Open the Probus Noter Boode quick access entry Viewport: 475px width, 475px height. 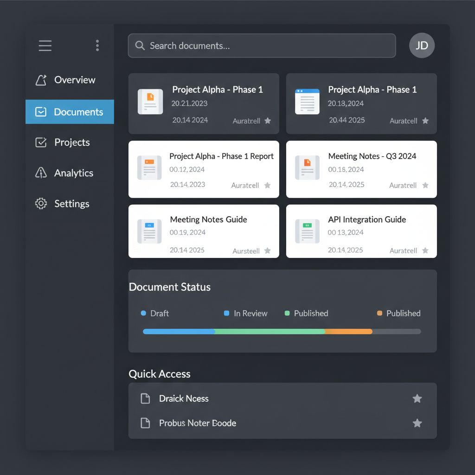click(198, 423)
